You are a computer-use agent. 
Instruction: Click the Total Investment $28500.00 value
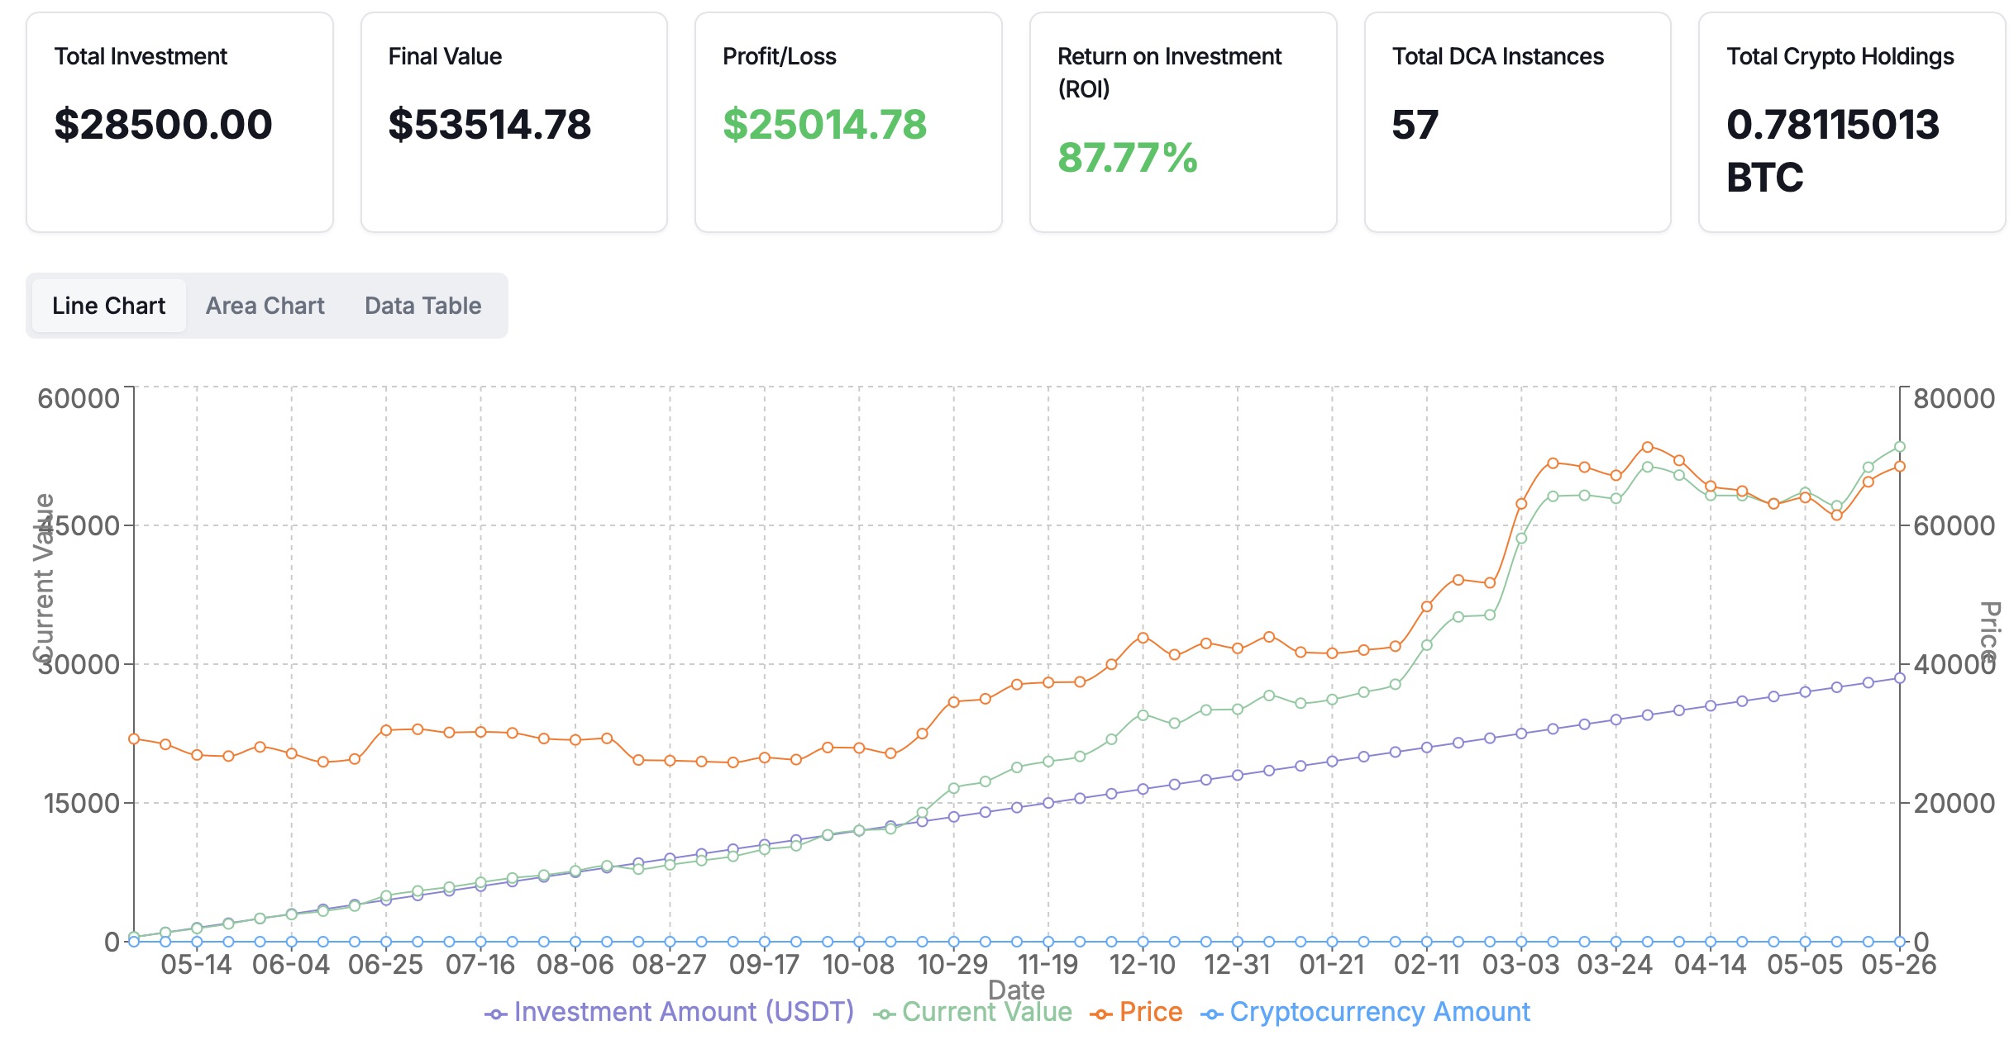[163, 125]
